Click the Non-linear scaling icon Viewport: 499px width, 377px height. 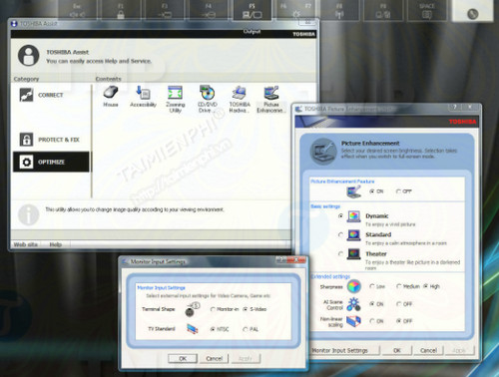[353, 321]
